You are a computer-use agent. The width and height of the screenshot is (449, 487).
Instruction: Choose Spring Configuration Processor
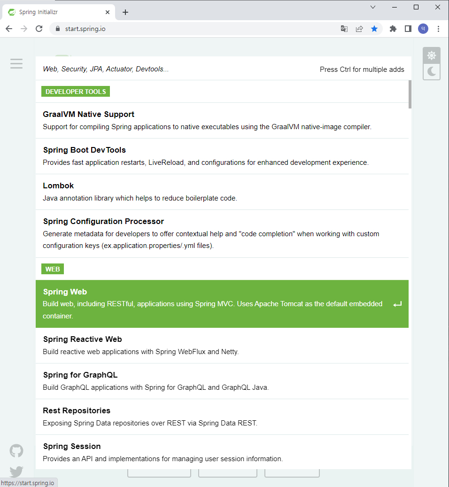point(222,233)
